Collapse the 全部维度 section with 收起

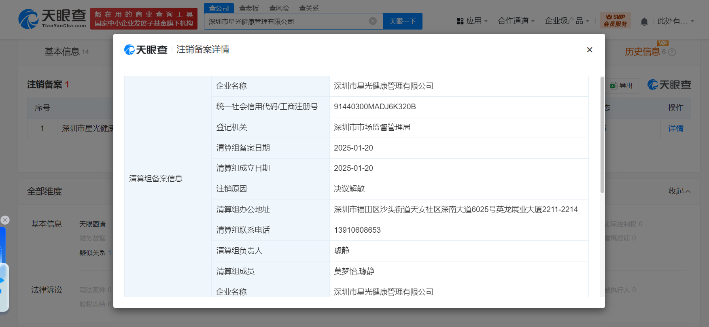(x=679, y=191)
